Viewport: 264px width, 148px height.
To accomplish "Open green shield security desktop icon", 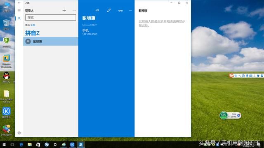I will point(7,42).
